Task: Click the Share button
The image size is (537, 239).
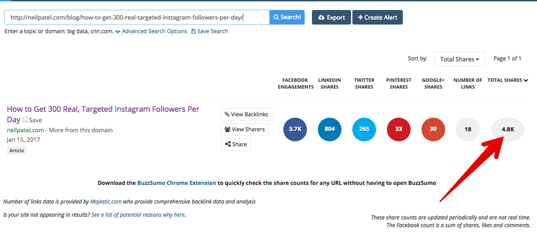Action: click(x=236, y=144)
